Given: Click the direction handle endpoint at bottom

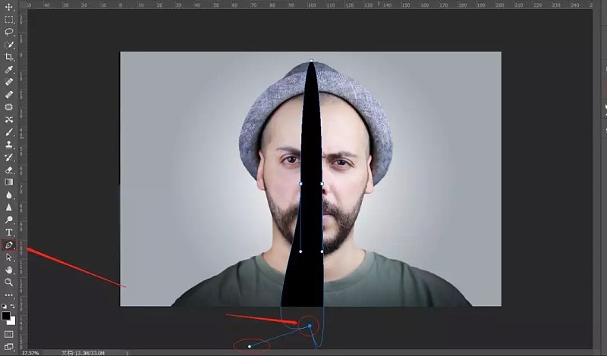Looking at the screenshot, I should [250, 346].
